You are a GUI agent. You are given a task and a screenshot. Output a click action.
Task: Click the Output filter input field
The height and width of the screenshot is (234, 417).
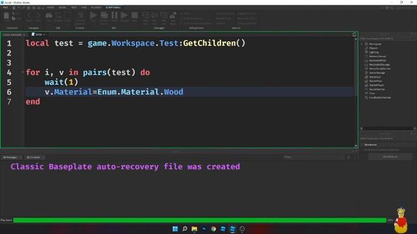(x=314, y=157)
